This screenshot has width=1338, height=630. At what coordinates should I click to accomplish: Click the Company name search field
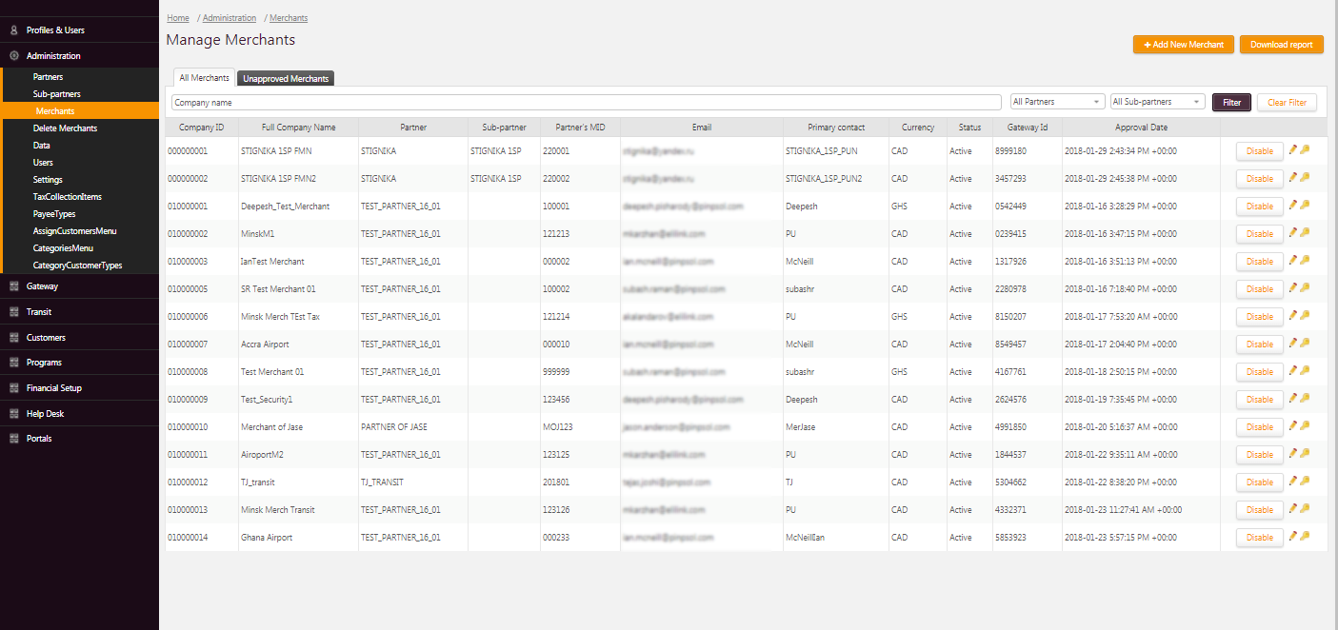click(586, 102)
